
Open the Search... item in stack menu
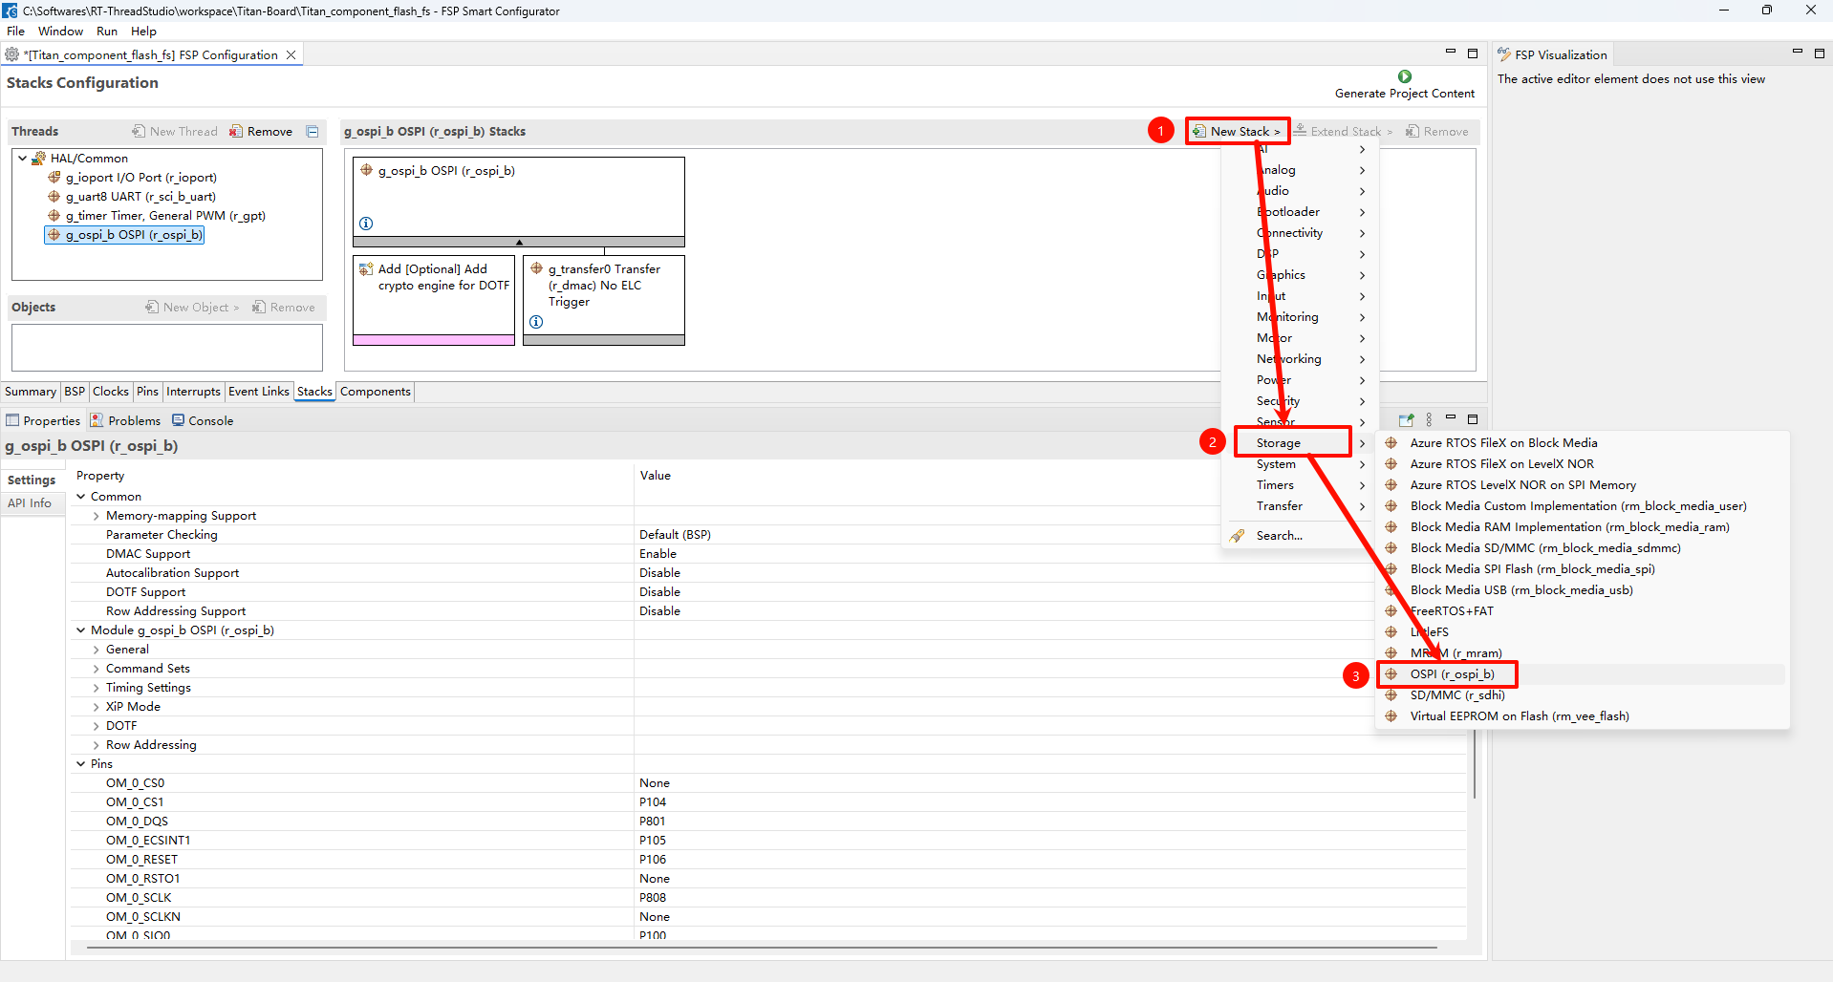pos(1279,536)
